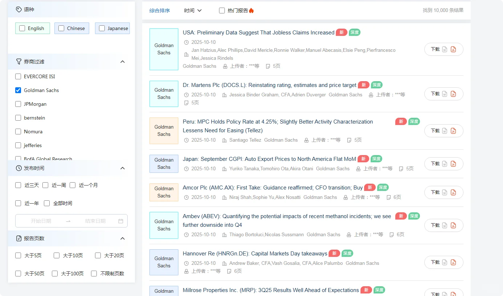503x296 pixels.
Task: Get PDF version of Ambev methanol report
Action: [453, 225]
